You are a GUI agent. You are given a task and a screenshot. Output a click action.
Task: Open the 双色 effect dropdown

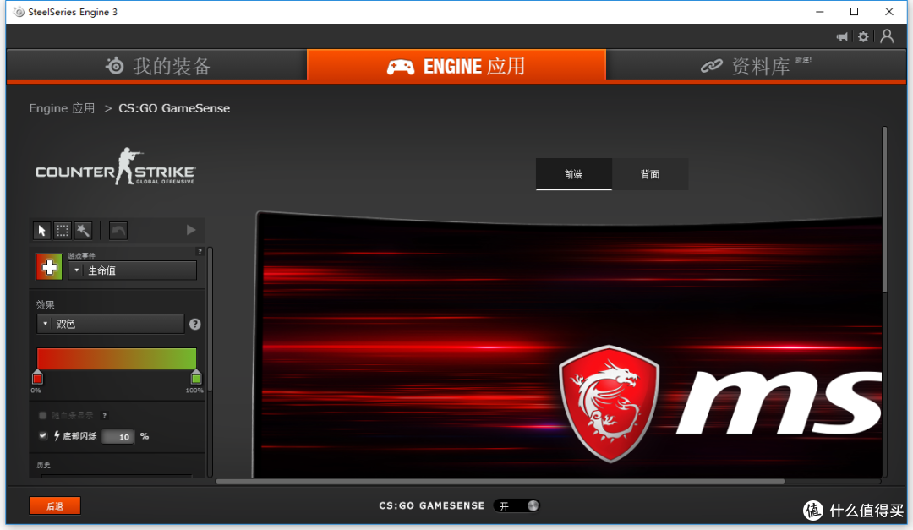click(x=111, y=324)
